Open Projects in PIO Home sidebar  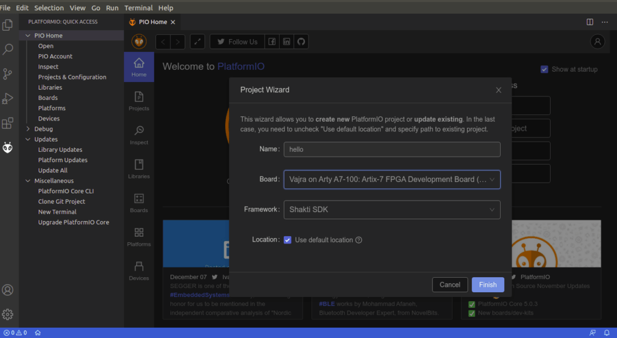point(139,101)
